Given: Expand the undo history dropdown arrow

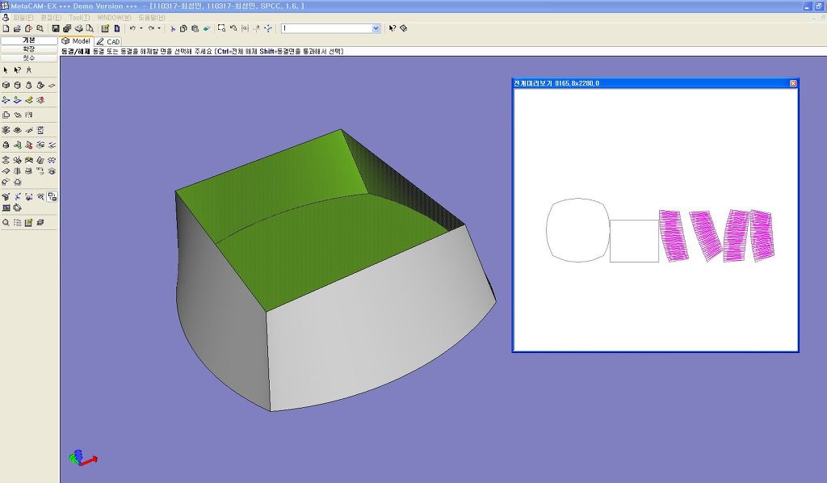Looking at the screenshot, I should click(x=141, y=28).
